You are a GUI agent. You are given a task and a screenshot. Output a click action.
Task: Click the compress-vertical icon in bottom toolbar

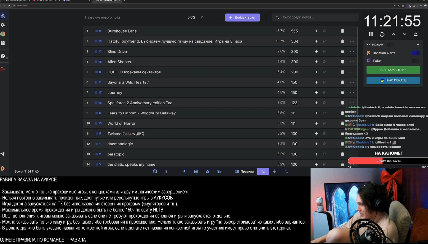[x=275, y=171]
